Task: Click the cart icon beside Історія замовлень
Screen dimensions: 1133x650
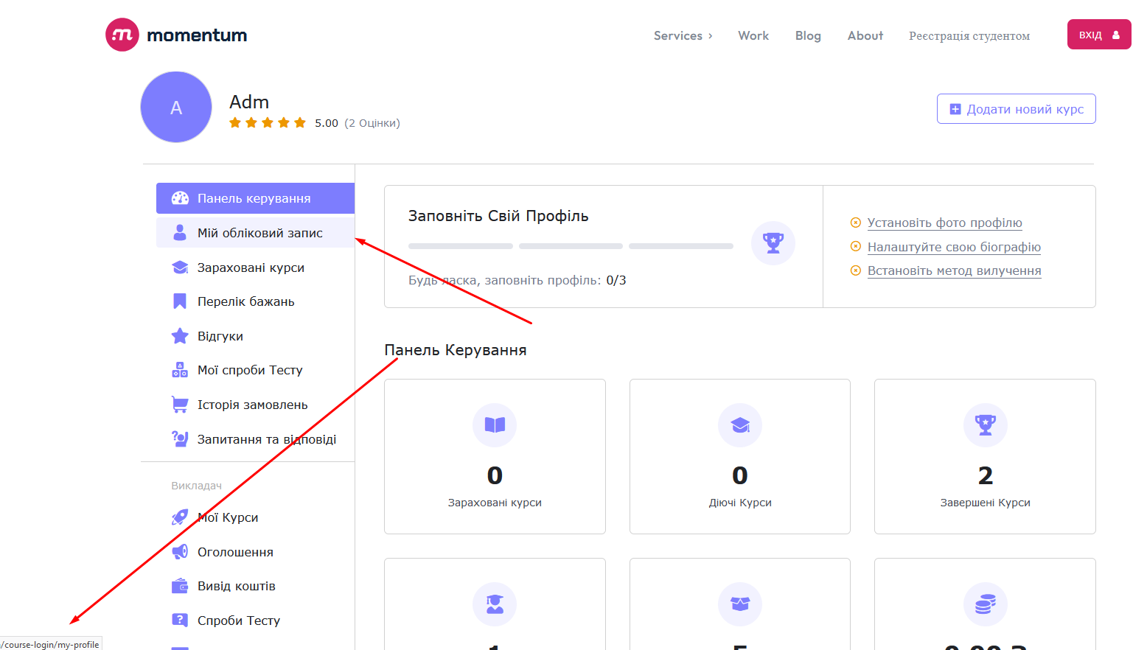Action: 180,405
